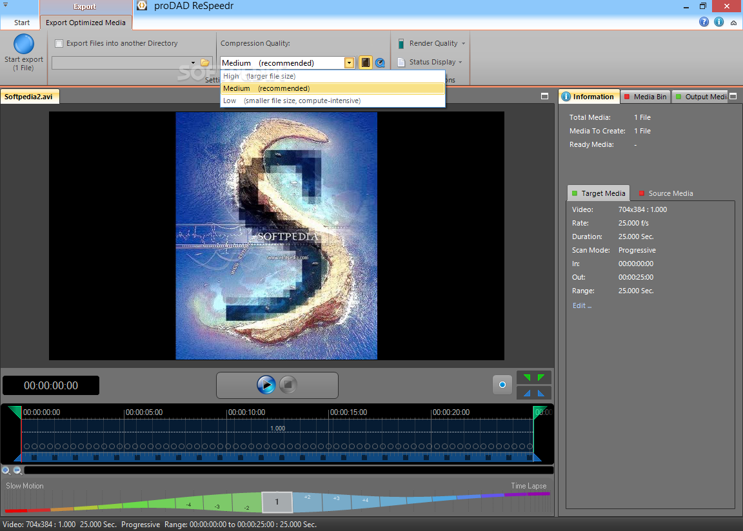This screenshot has height=531, width=743.
Task: Choose High (larger file size) option
Action: [333, 76]
